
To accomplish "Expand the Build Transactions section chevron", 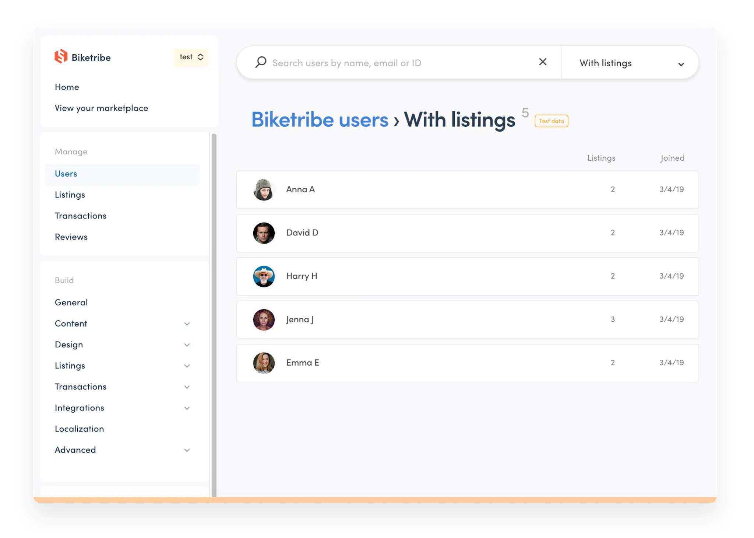I will [x=187, y=387].
